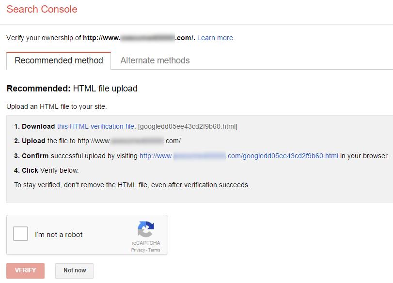Download this HTML verification file
The width and height of the screenshot is (393, 283).
(95, 126)
